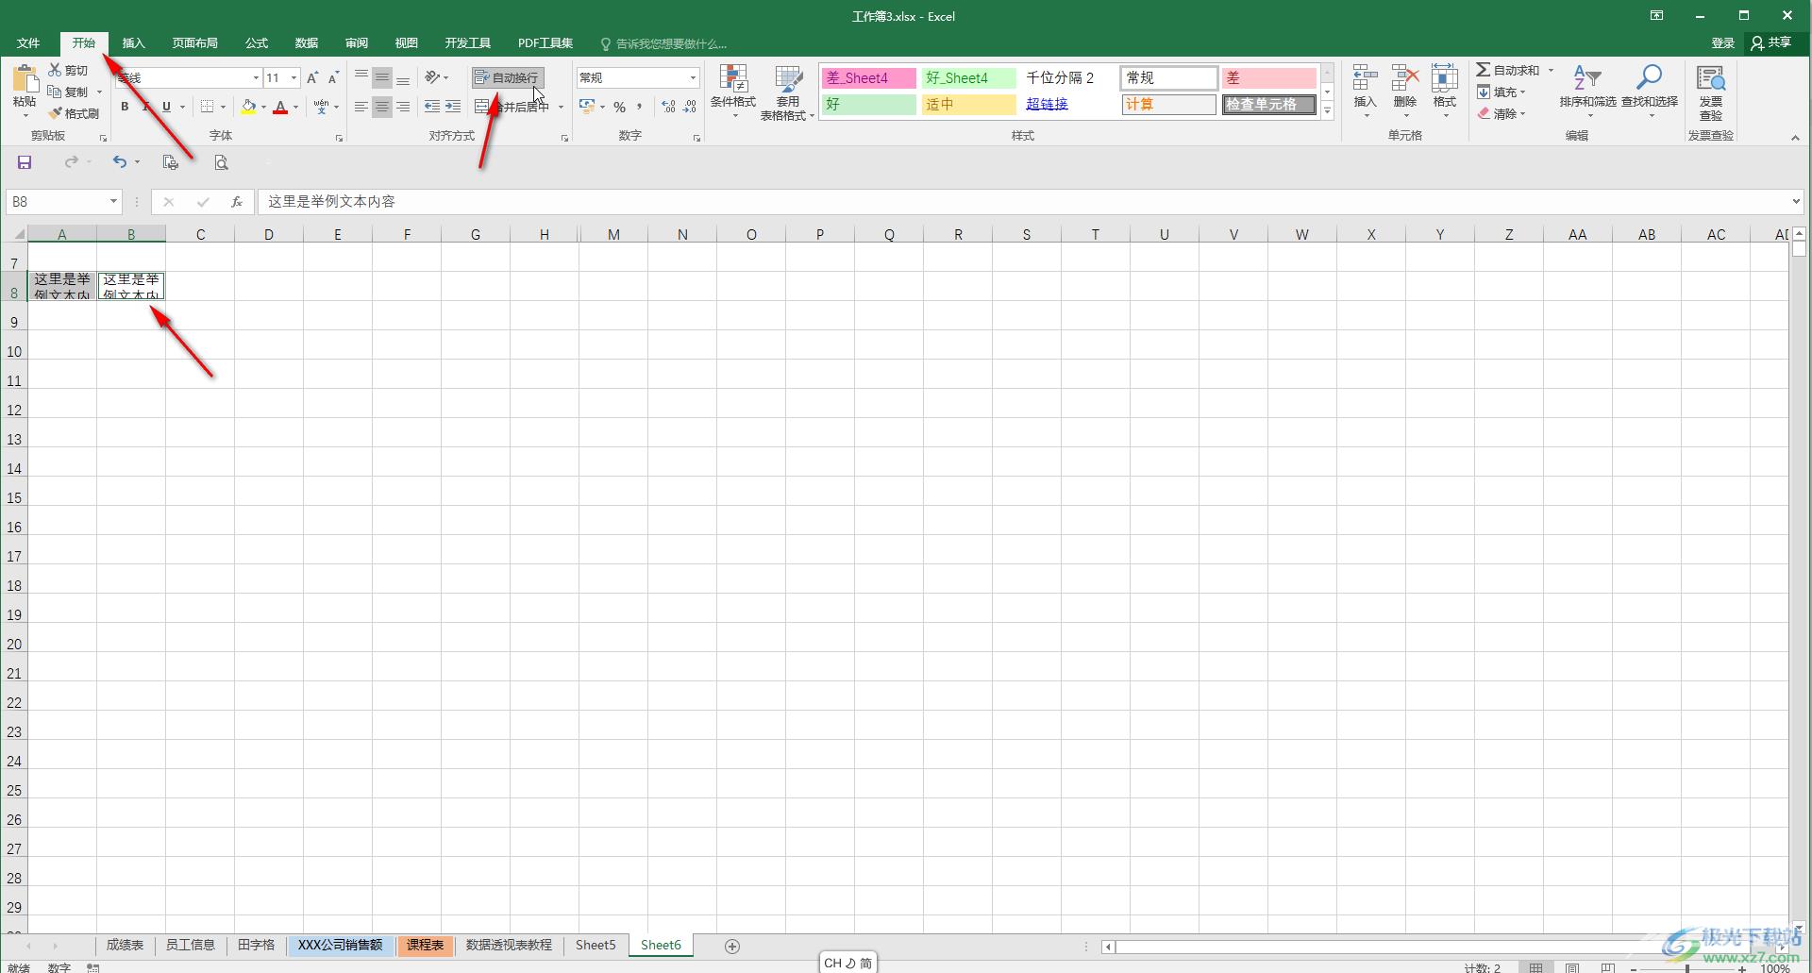Undo last action
Image resolution: width=1812 pixels, height=973 pixels.
119,162
